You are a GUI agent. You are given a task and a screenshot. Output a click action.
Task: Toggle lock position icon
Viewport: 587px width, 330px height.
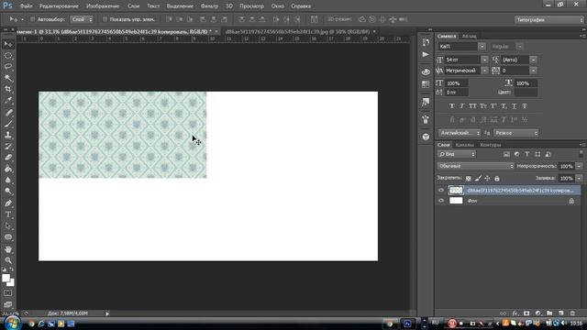tap(487, 179)
